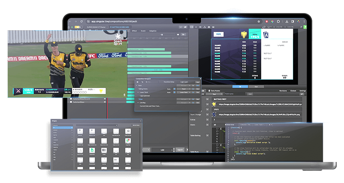Screen dimensions: 344x183
Task: Select the Ticker item in navigator
Action: point(141,99)
